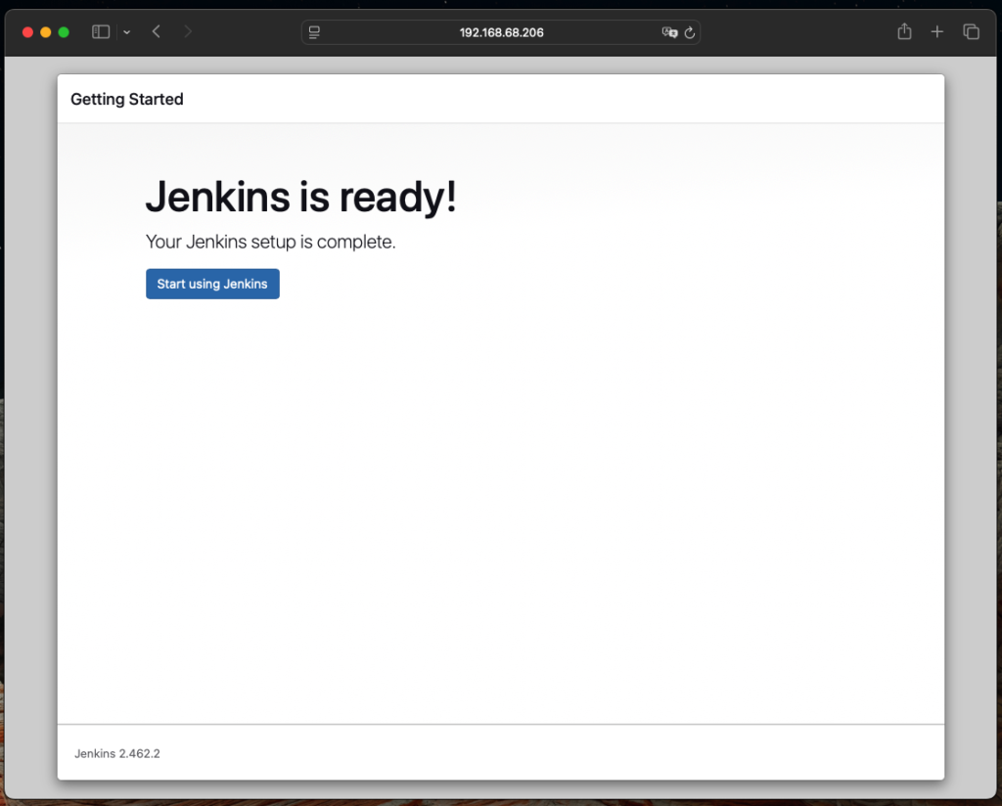Click Your Jenkins setup is complete text

point(270,242)
